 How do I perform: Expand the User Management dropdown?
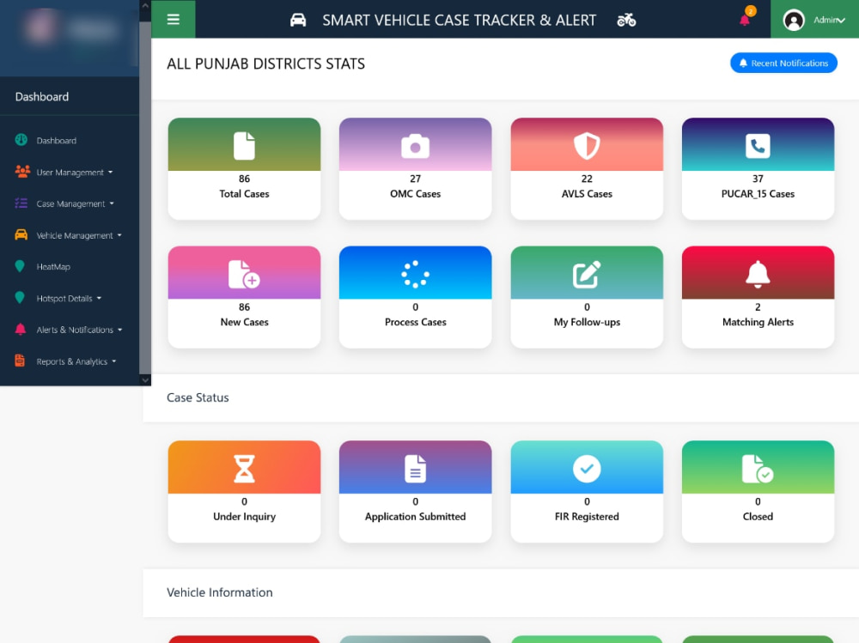111,173
